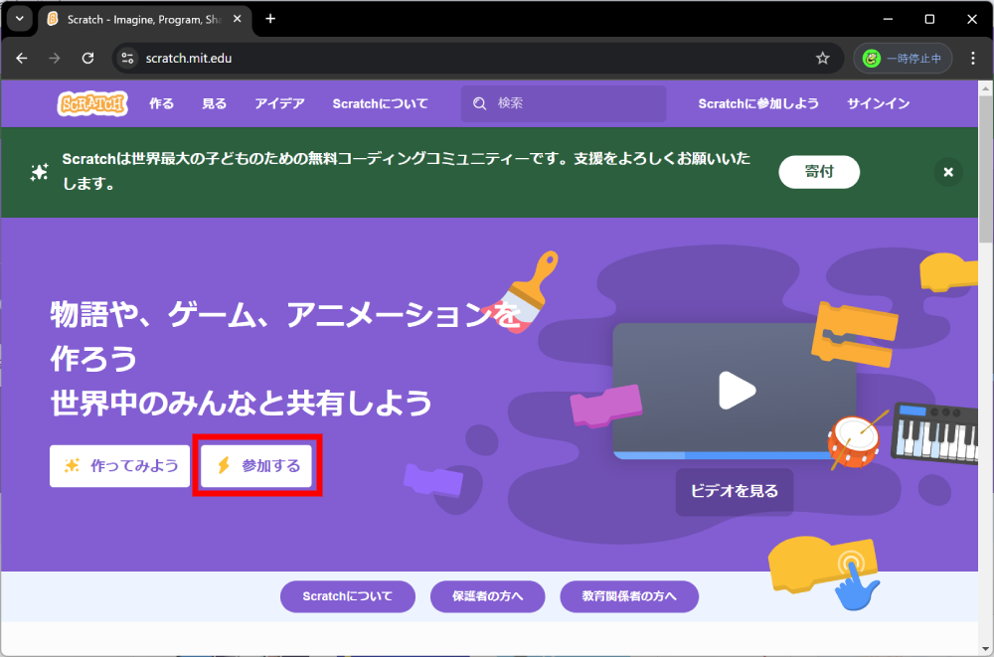Screen dimensions: 994x657
Task: Open the 見る menu item
Action: click(215, 103)
